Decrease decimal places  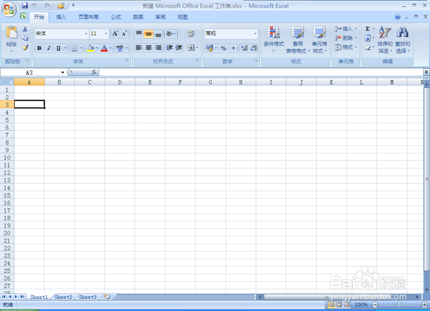click(x=254, y=48)
